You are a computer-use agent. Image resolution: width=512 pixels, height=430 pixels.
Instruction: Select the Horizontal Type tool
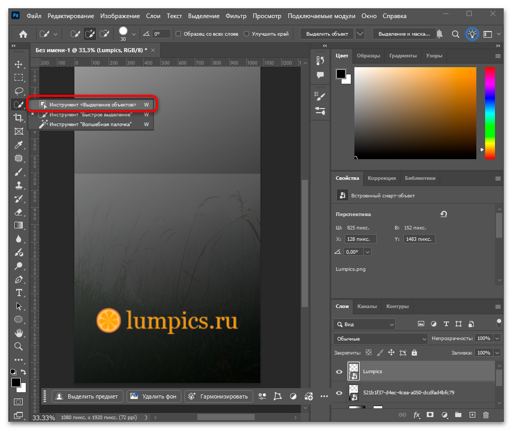pyautogui.click(x=19, y=293)
